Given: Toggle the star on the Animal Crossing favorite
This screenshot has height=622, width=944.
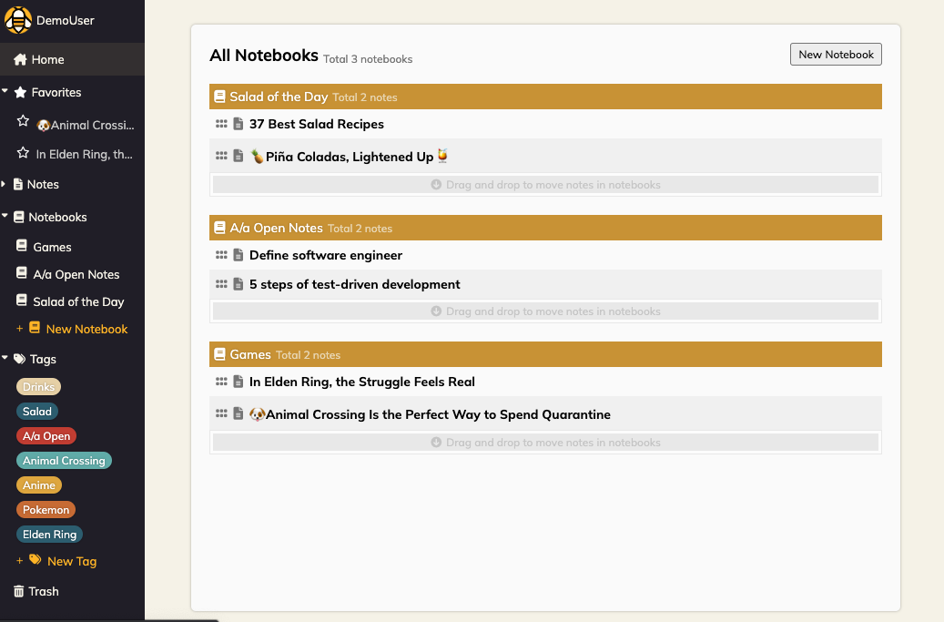Looking at the screenshot, I should [x=22, y=120].
